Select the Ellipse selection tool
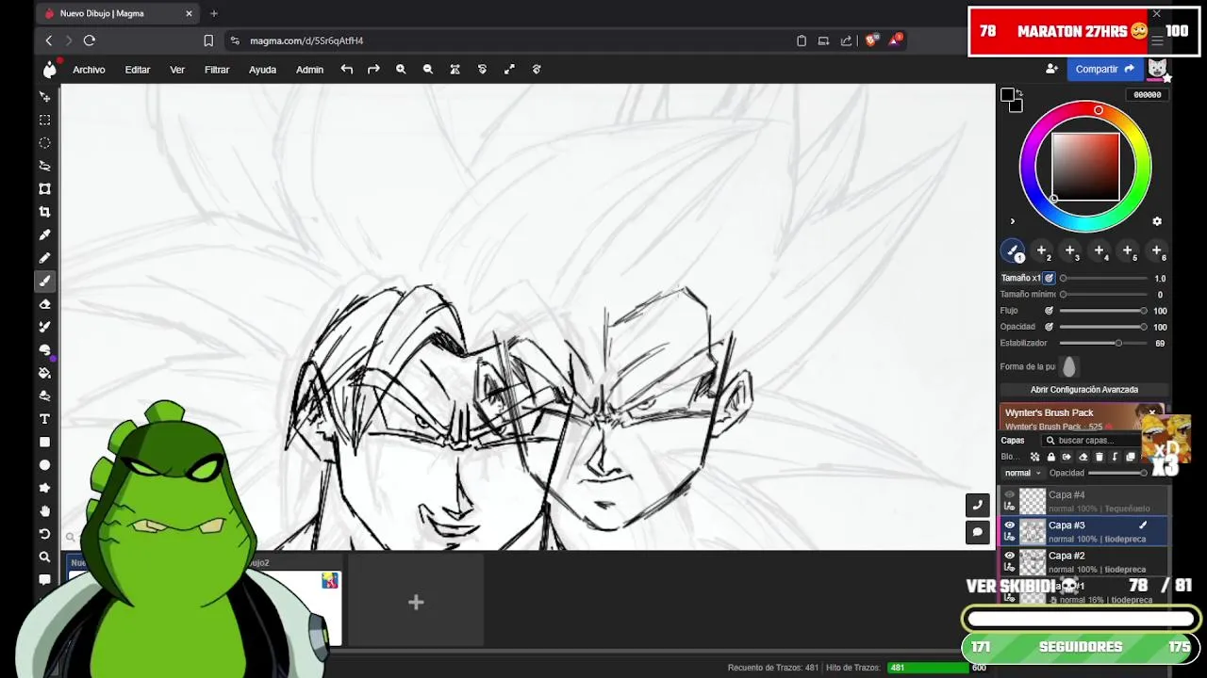 (44, 143)
